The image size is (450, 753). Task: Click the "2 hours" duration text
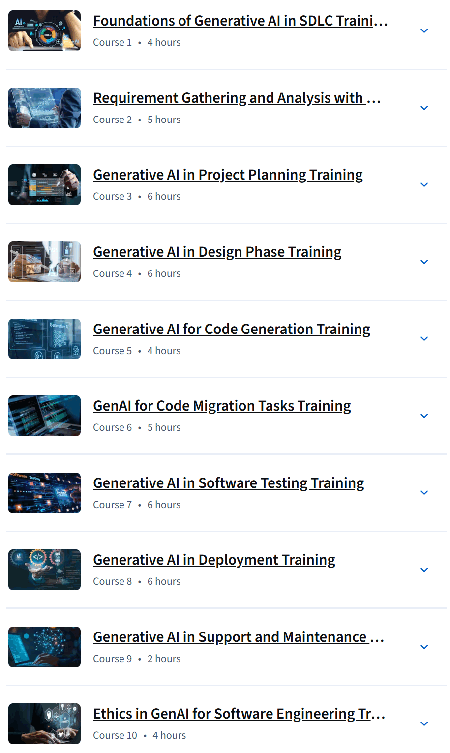tap(164, 659)
